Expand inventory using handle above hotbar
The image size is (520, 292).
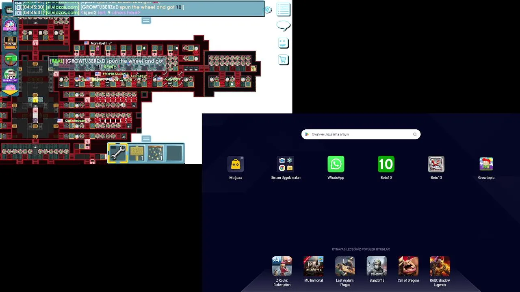(146, 139)
